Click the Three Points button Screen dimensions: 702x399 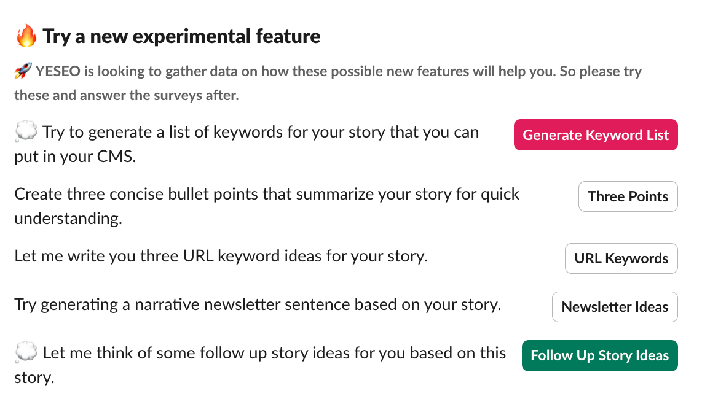pos(628,196)
